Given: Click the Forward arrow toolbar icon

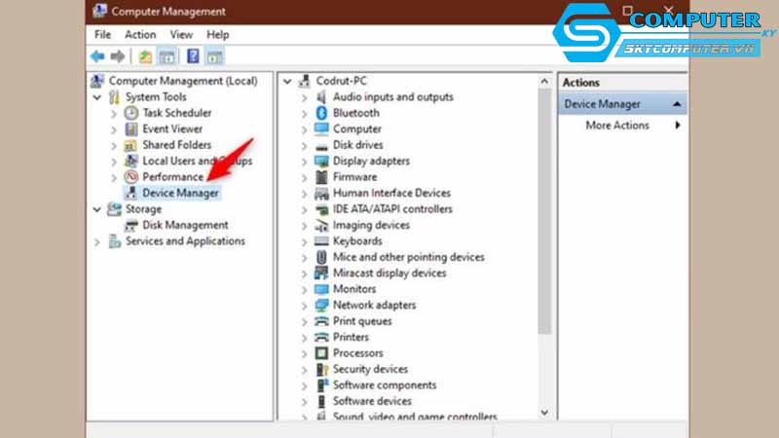Looking at the screenshot, I should [118, 56].
